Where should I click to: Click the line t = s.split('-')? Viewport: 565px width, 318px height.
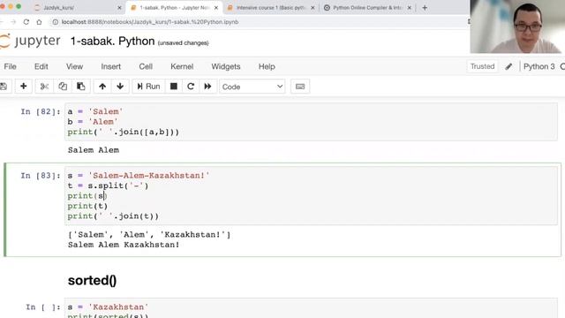(108, 185)
